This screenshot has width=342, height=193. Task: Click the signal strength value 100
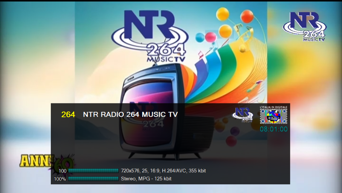(x=62, y=171)
